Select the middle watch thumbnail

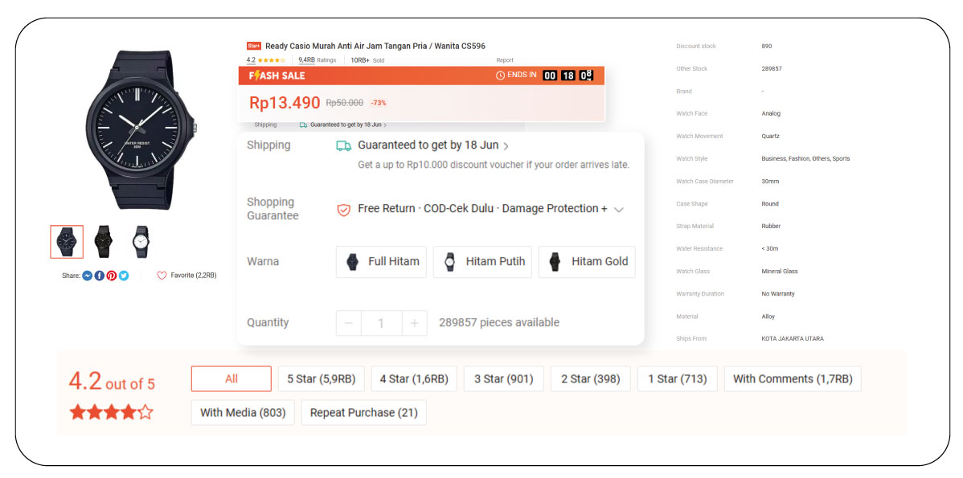(x=102, y=241)
